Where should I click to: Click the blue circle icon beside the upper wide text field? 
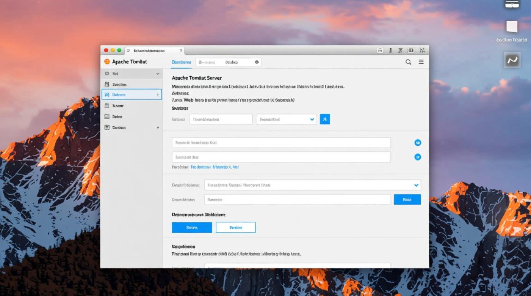[x=418, y=143]
